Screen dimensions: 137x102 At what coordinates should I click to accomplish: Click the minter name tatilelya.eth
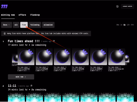click(x=119, y=69)
